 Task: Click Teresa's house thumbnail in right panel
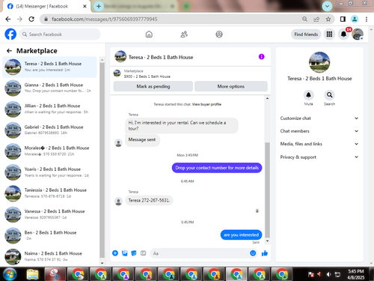pos(319,62)
